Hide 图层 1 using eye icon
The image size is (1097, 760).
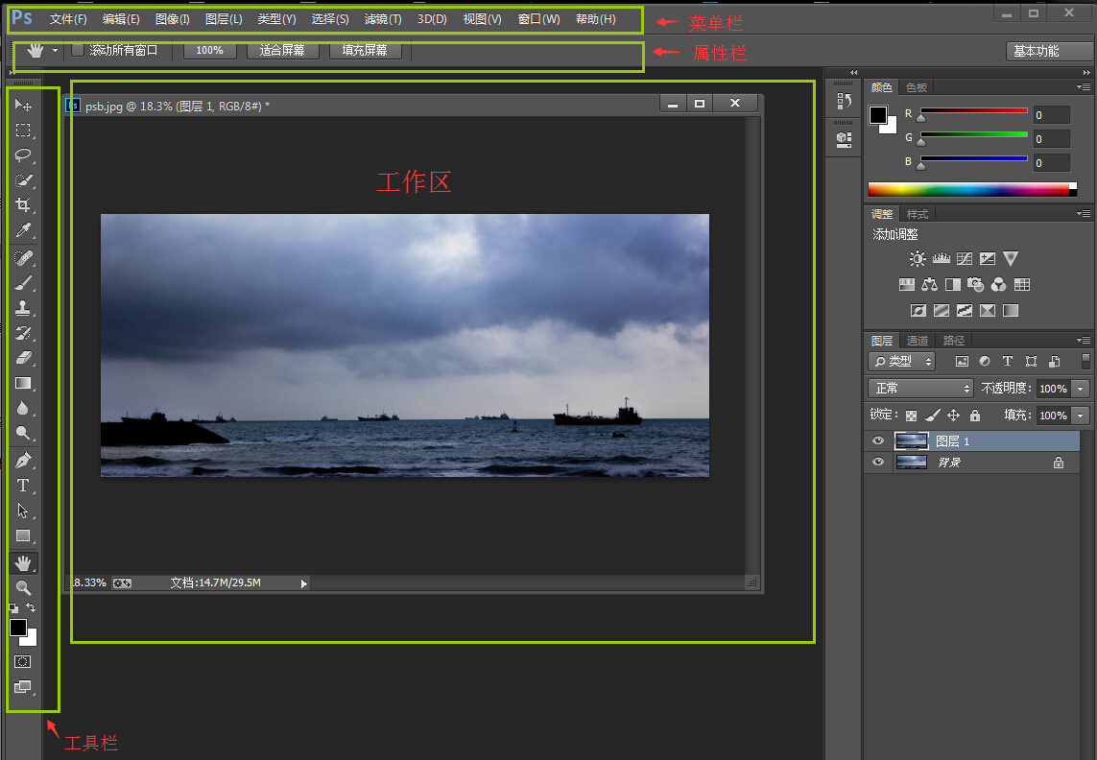[x=877, y=440]
